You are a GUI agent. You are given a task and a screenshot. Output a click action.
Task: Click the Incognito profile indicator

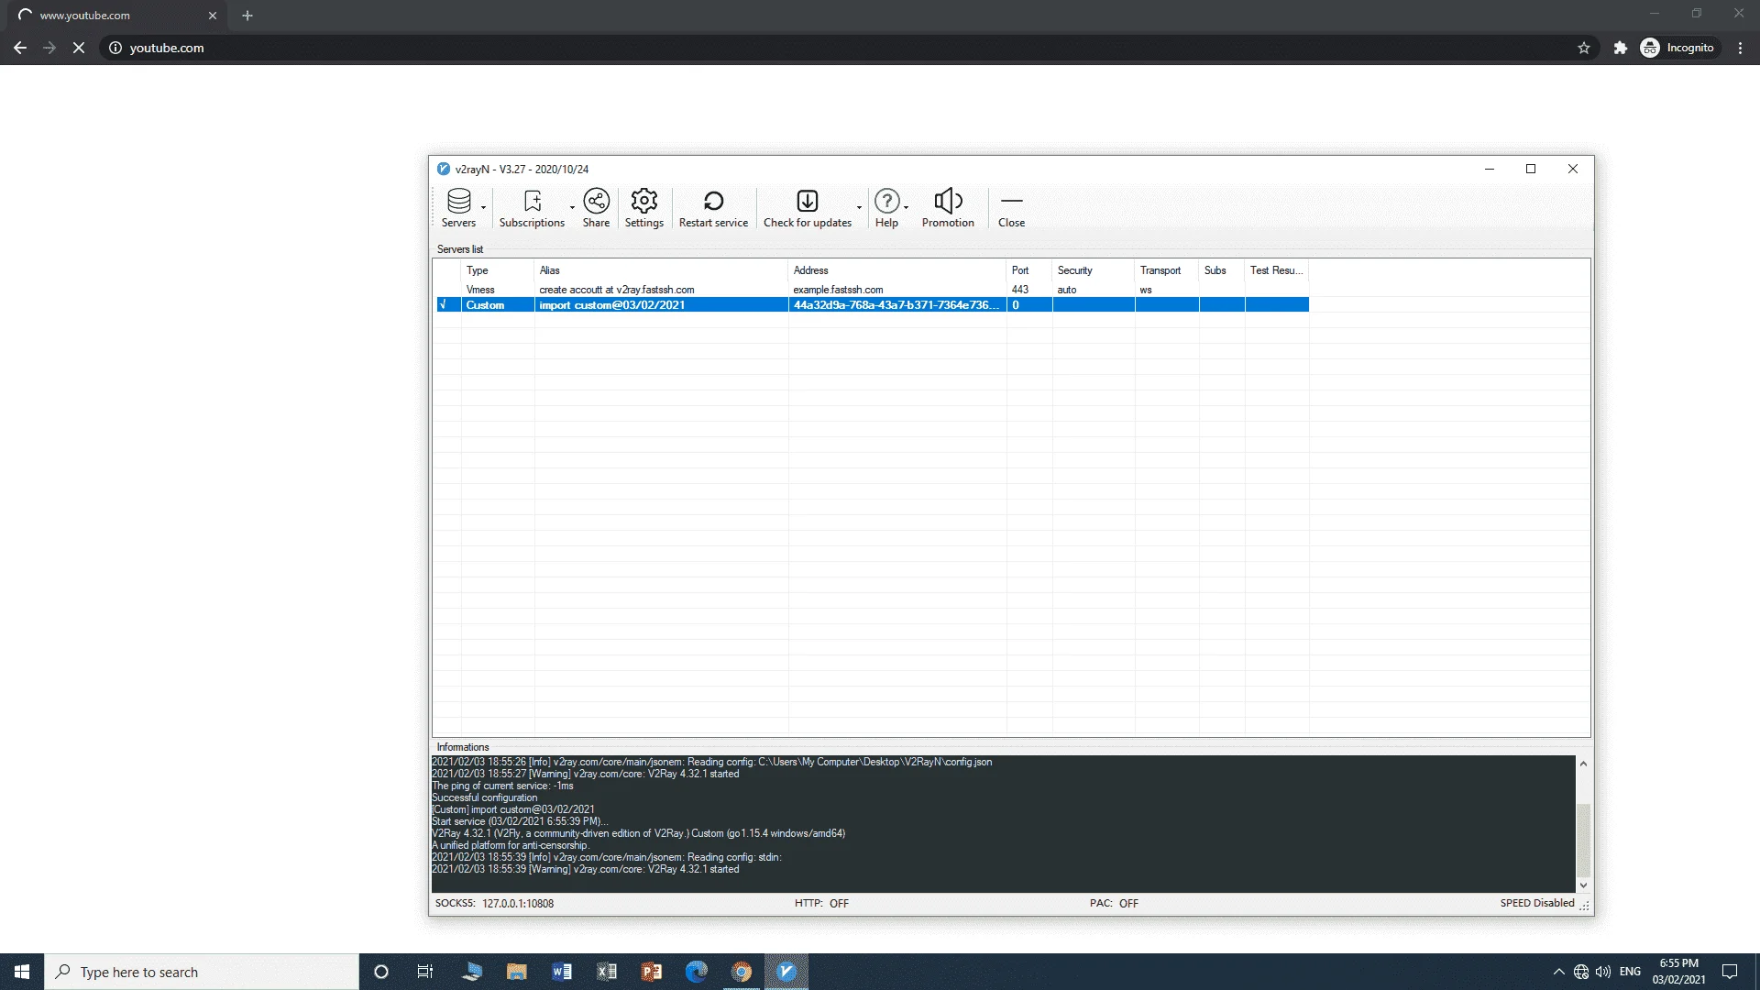(x=1678, y=48)
